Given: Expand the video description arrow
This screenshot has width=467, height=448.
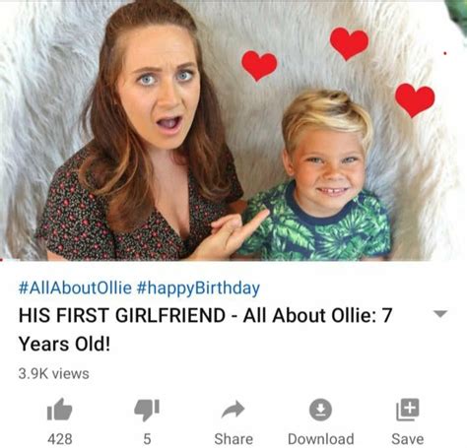Looking at the screenshot, I should [x=440, y=314].
